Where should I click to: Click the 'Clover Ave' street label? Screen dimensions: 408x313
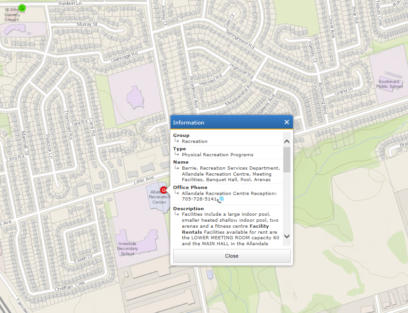point(331,27)
